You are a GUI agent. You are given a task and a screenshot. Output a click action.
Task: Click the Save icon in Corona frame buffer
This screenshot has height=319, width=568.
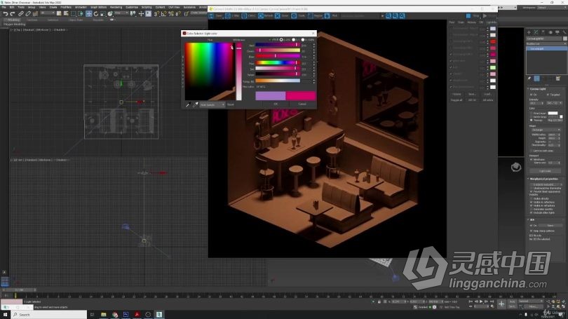pyautogui.click(x=212, y=16)
